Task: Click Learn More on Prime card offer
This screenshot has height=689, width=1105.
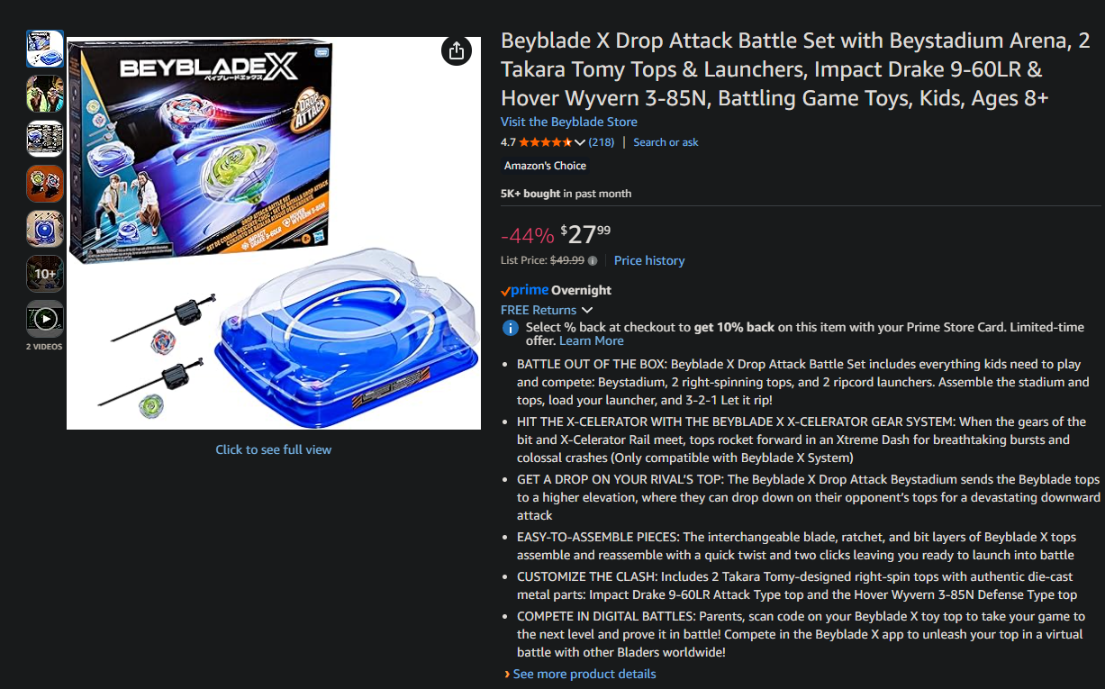Action: coord(591,340)
